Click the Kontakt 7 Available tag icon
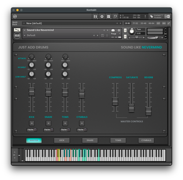The image size is (183, 180). 151,16
